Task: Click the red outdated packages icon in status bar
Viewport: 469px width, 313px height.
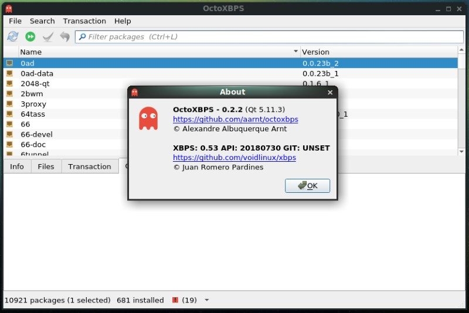Action: pos(175,300)
